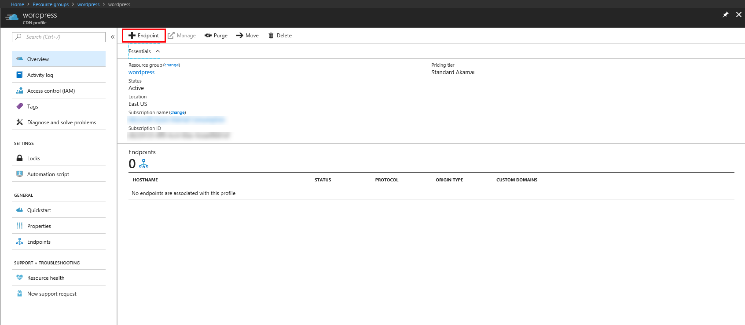Screen dimensions: 745x325
Task: Click the ORIGIN TYPE column header
Action: tap(449, 180)
